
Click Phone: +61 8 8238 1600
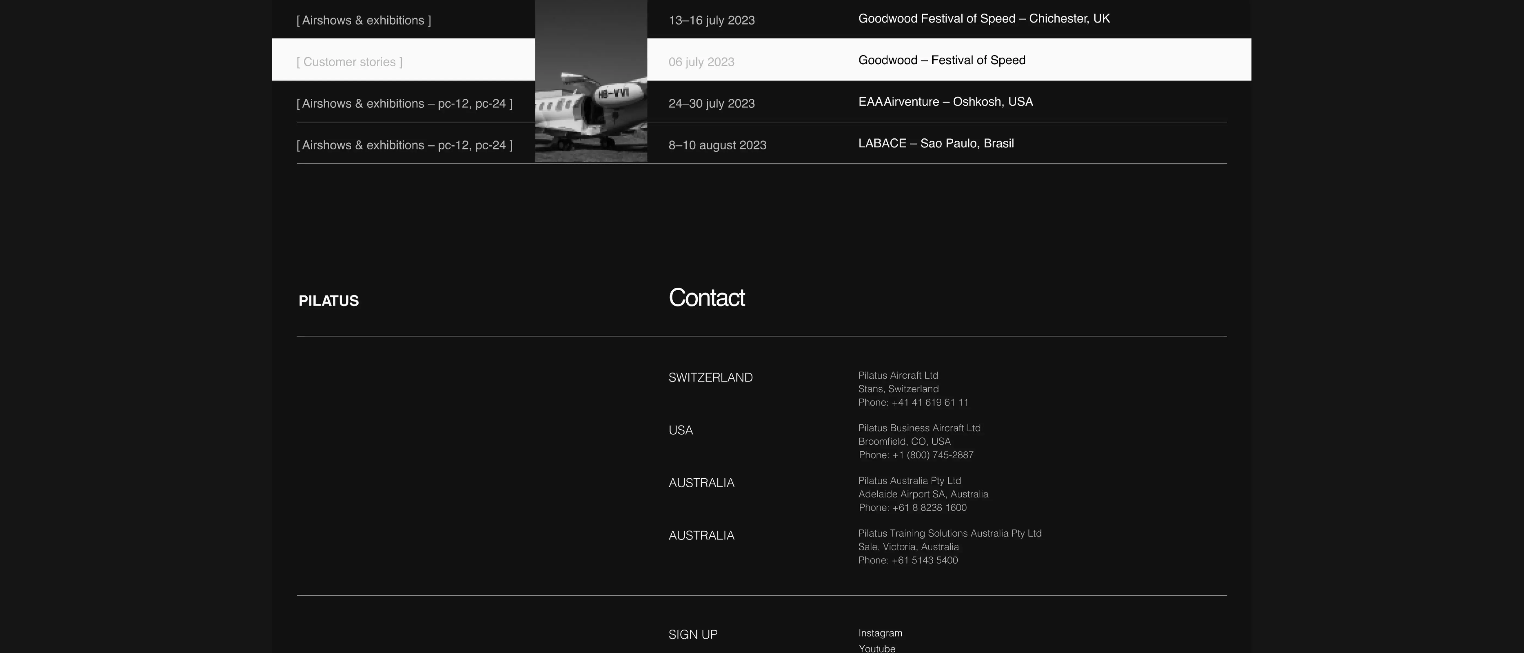[x=912, y=507]
